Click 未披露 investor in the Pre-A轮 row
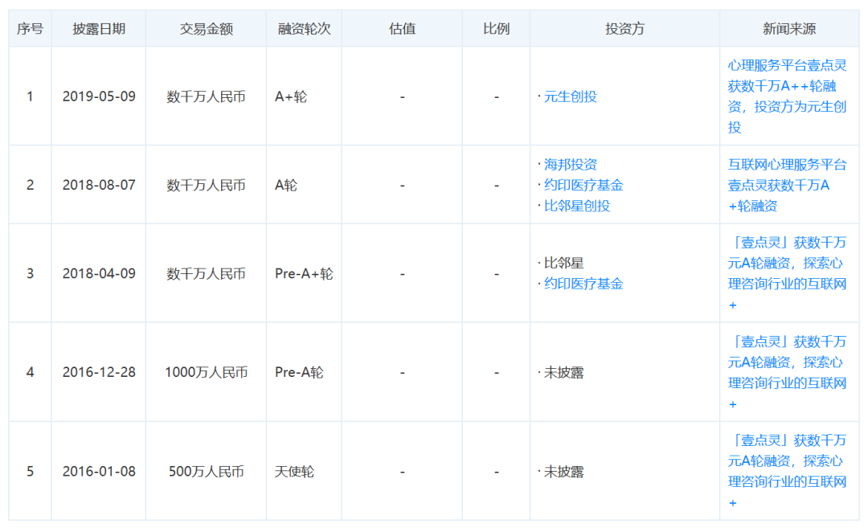The width and height of the screenshot is (868, 532). pyautogui.click(x=563, y=373)
